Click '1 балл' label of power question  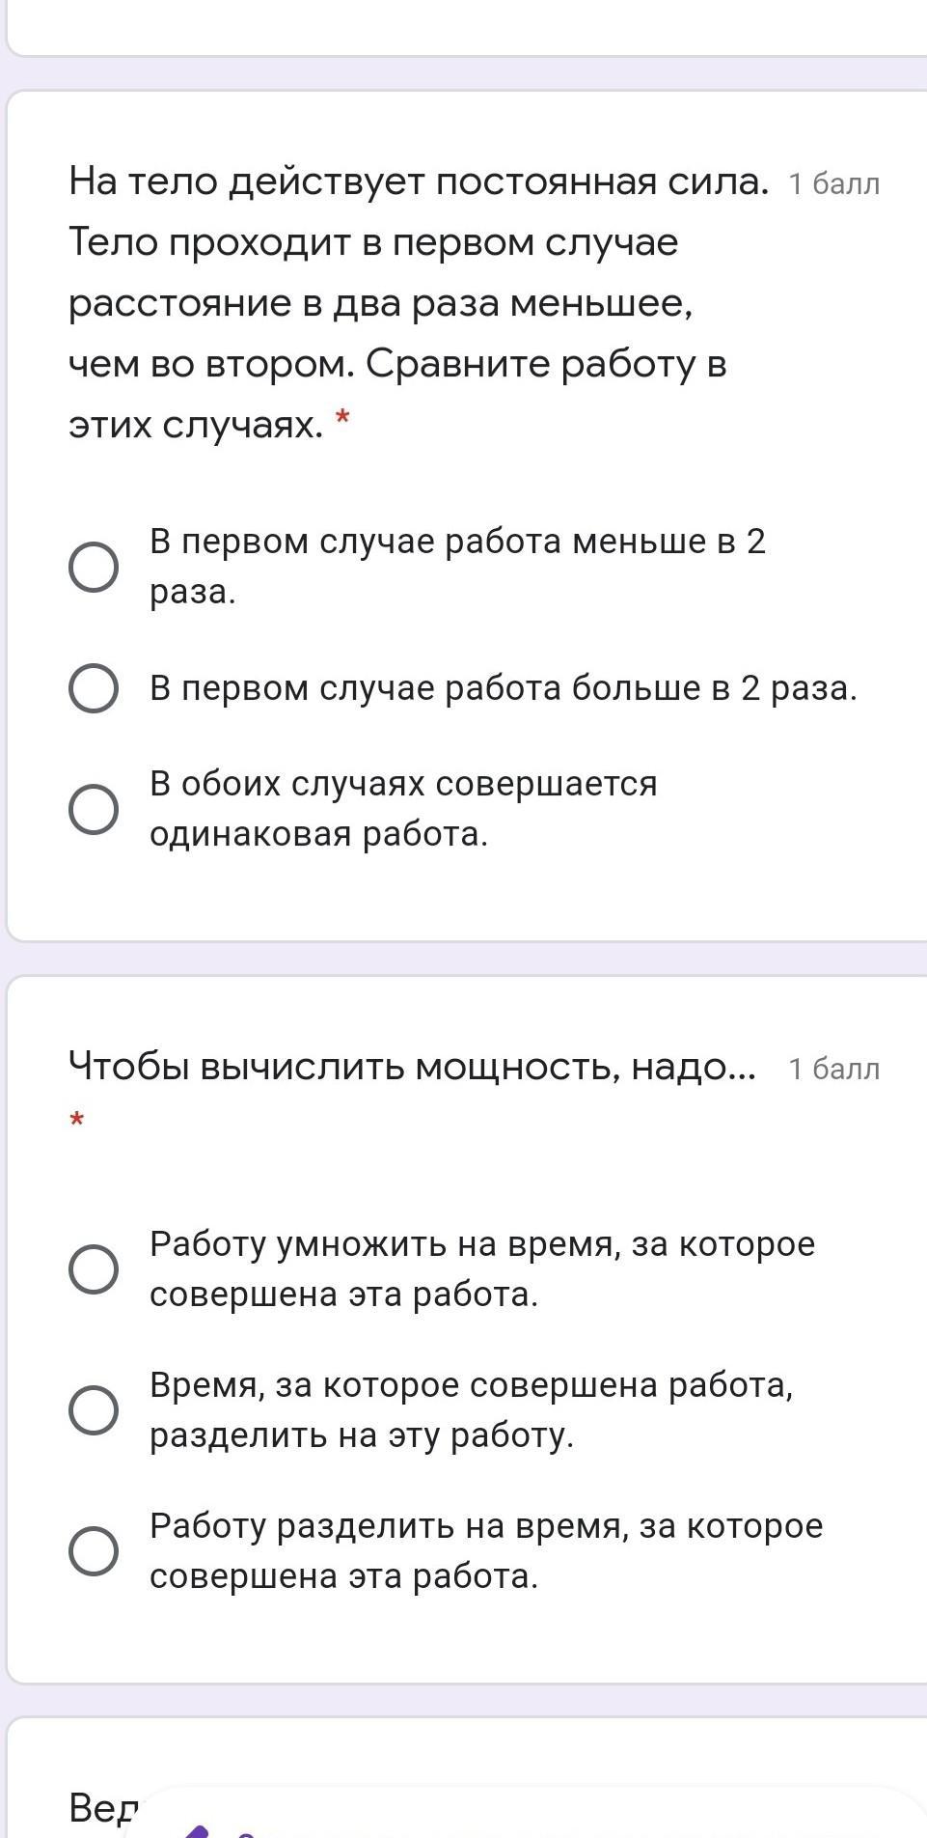click(833, 1069)
